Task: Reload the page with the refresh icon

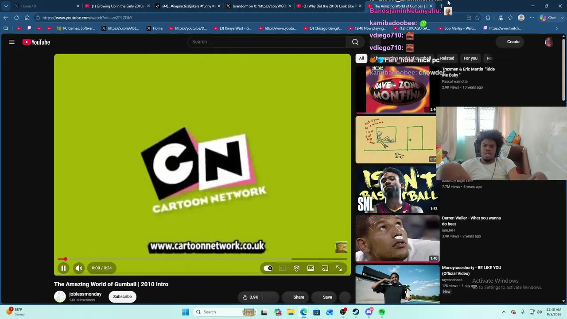Action: point(16,18)
